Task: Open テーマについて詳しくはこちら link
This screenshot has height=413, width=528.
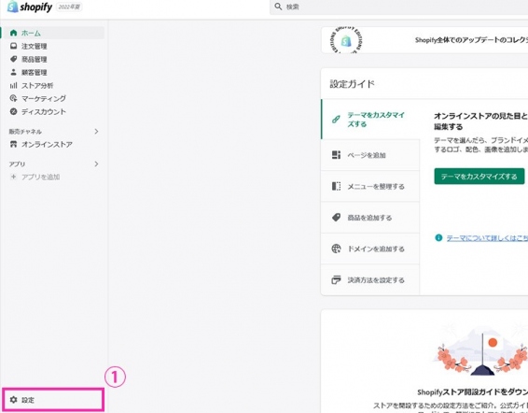Action: [x=487, y=238]
